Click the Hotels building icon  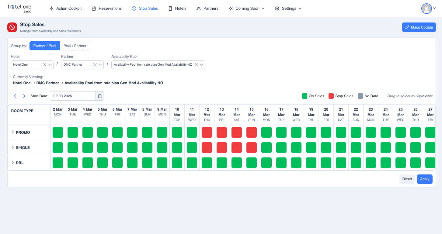coord(170,8)
